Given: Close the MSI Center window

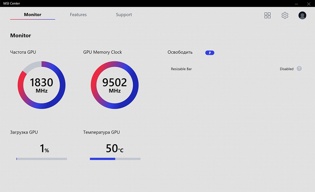Looking at the screenshot, I should (x=309, y=4).
